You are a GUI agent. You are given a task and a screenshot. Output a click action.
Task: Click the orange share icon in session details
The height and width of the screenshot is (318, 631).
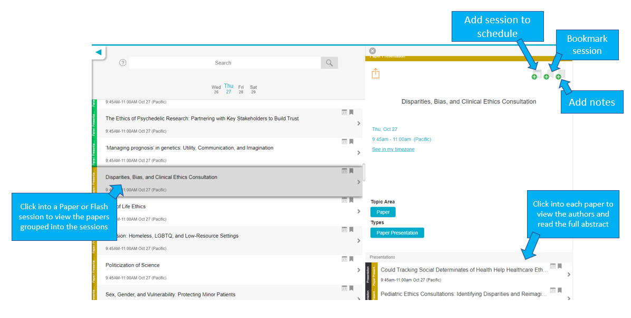coord(376,73)
